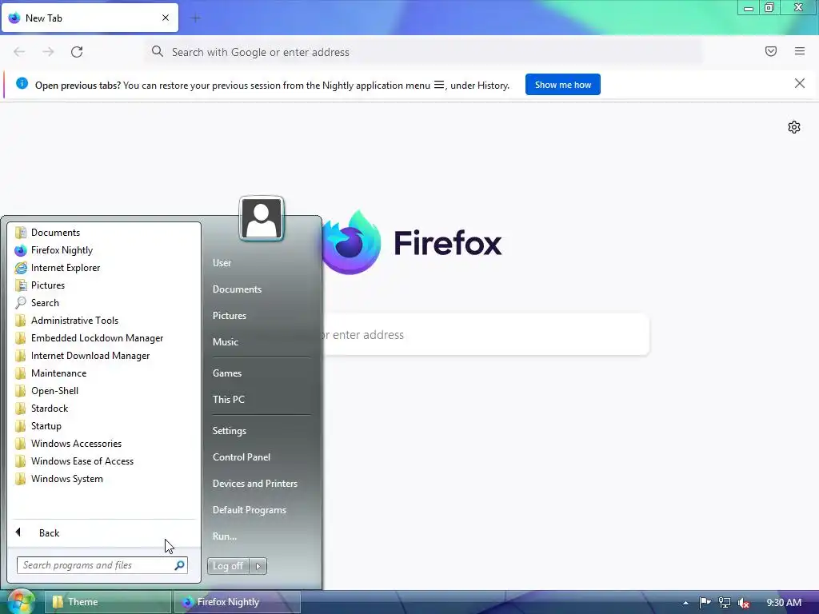Expand the Administrative Tools folder

[104, 321]
